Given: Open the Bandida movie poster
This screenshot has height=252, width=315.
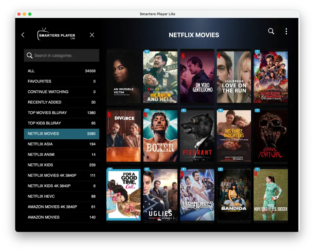Looking at the screenshot, I should [x=234, y=195].
